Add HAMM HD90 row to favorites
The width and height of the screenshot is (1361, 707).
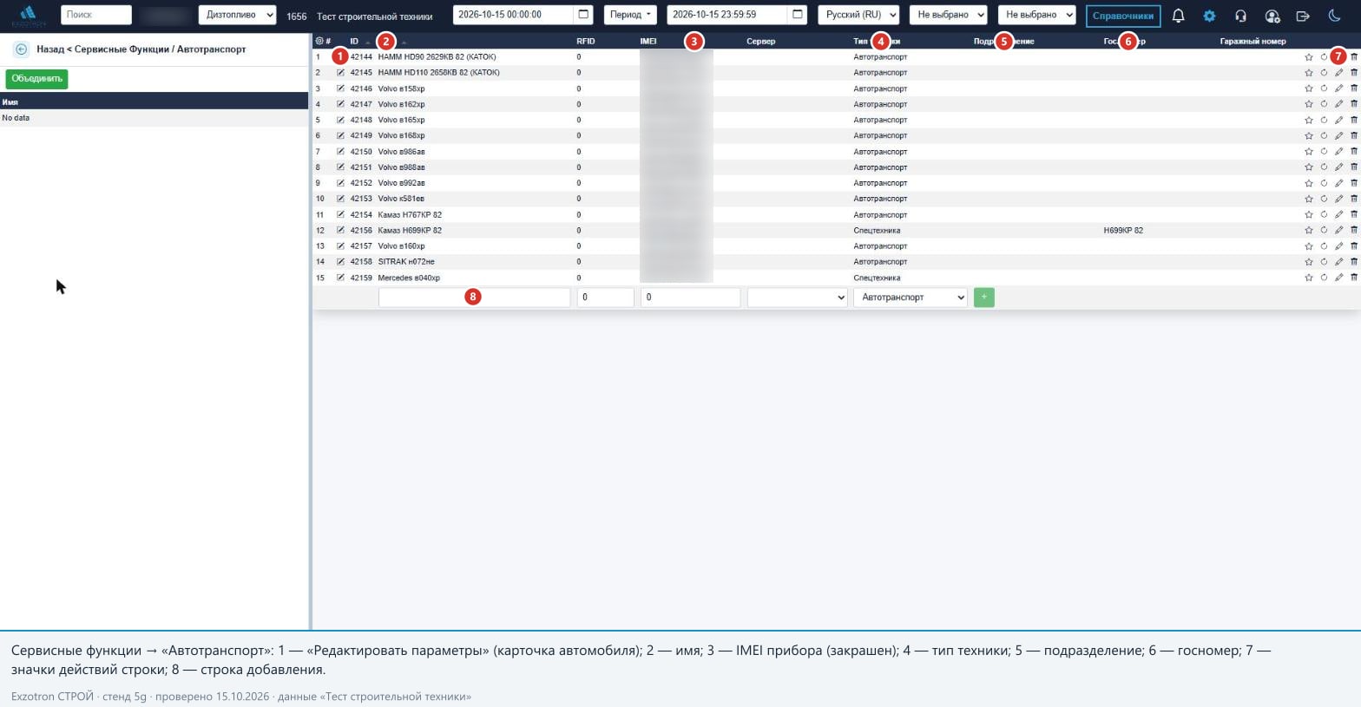point(1309,57)
